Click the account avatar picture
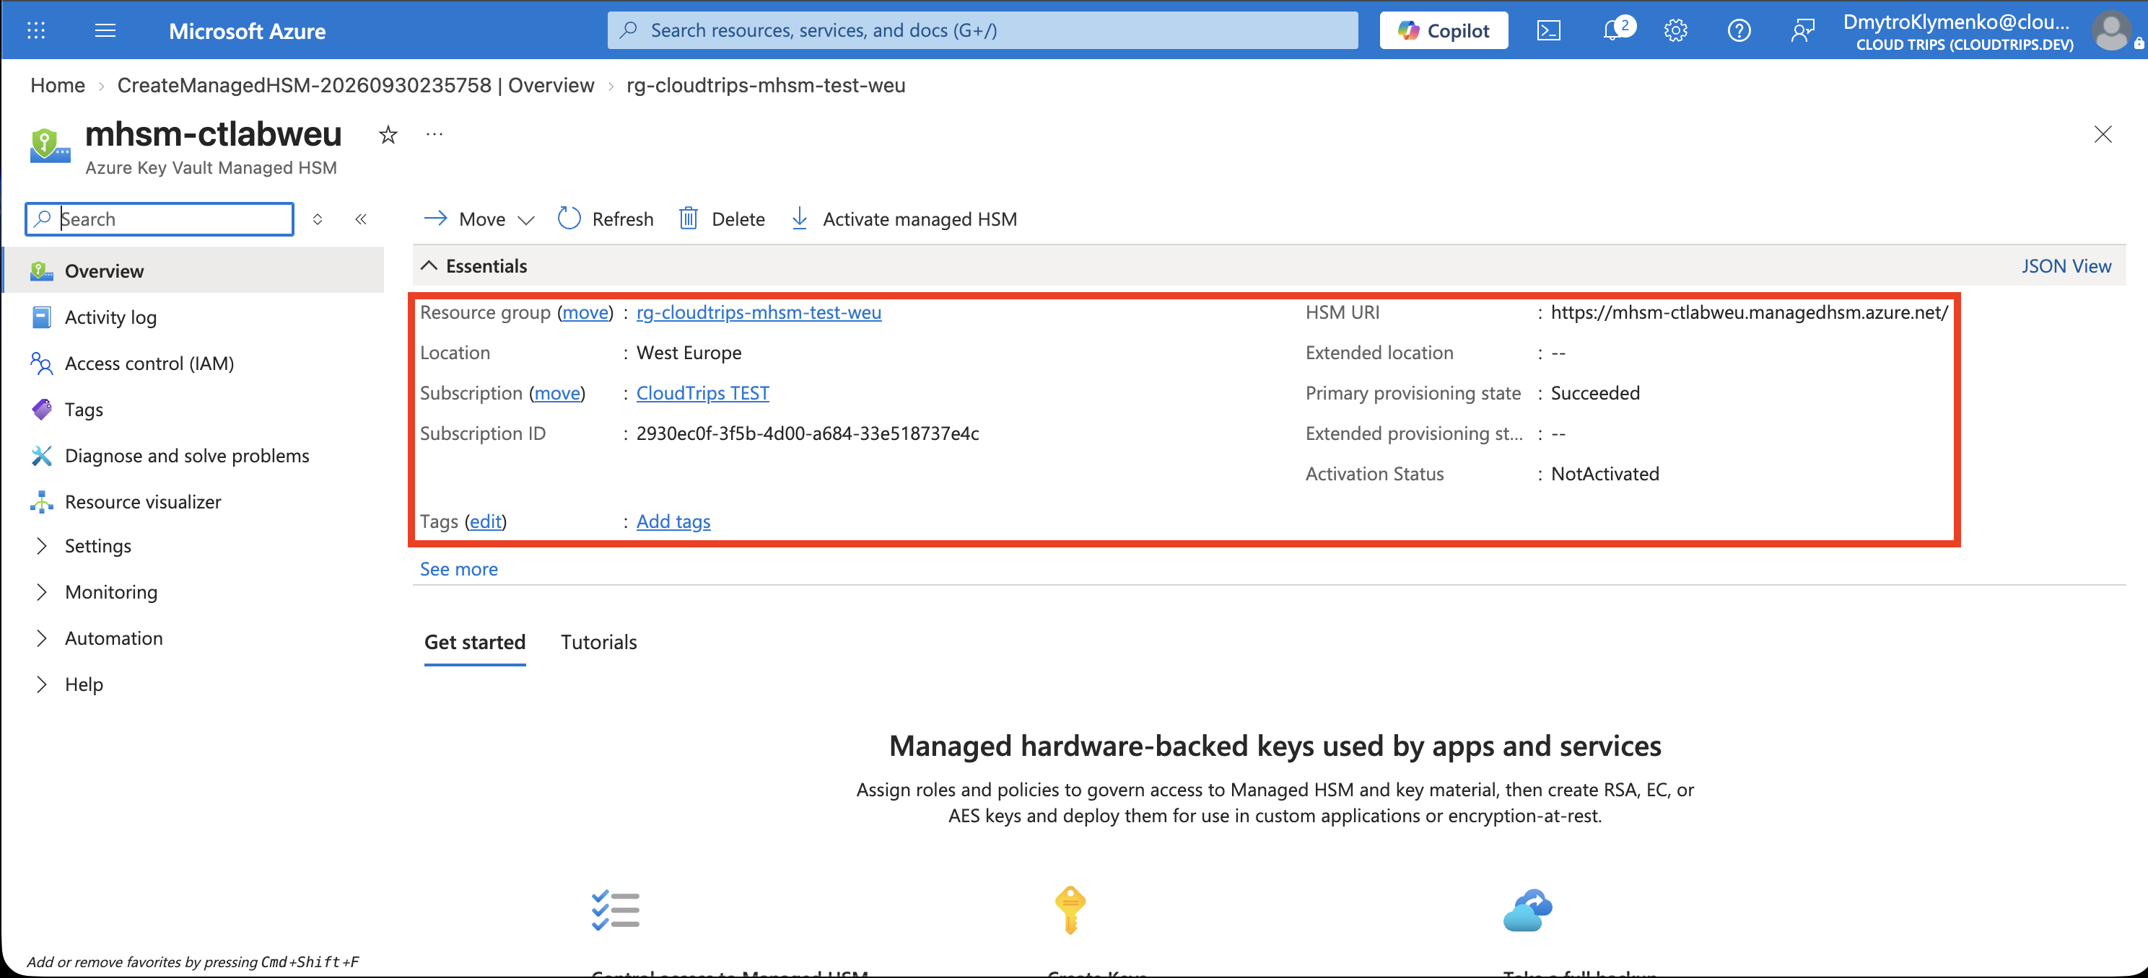 pyautogui.click(x=2112, y=31)
